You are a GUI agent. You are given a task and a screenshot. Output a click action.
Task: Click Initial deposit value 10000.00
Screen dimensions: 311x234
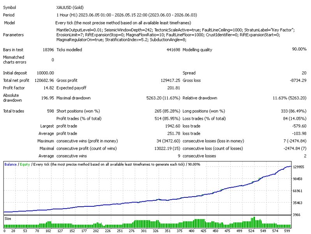[x=45, y=73]
